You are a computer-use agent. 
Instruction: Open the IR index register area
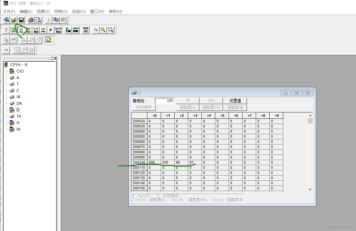click(x=18, y=97)
